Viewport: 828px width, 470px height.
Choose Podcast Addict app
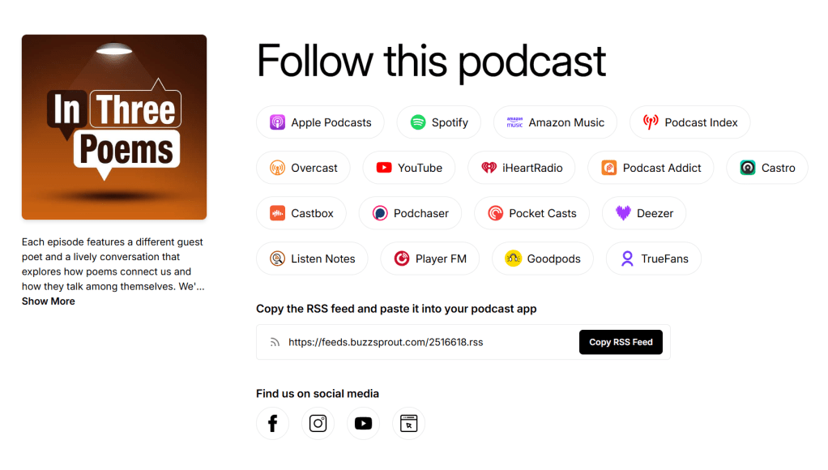(651, 168)
